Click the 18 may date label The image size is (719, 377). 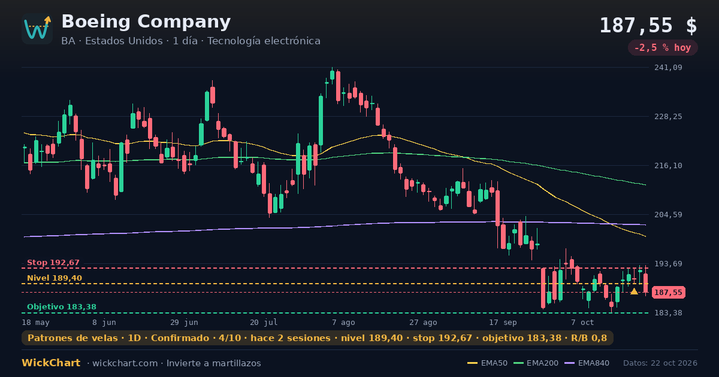(35, 323)
